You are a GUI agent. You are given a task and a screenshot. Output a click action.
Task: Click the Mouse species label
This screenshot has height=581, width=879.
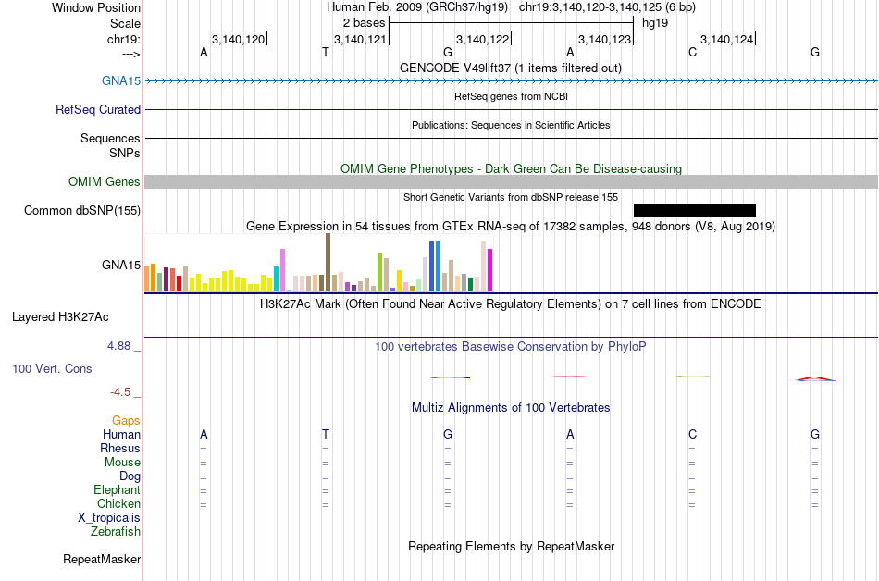point(123,463)
